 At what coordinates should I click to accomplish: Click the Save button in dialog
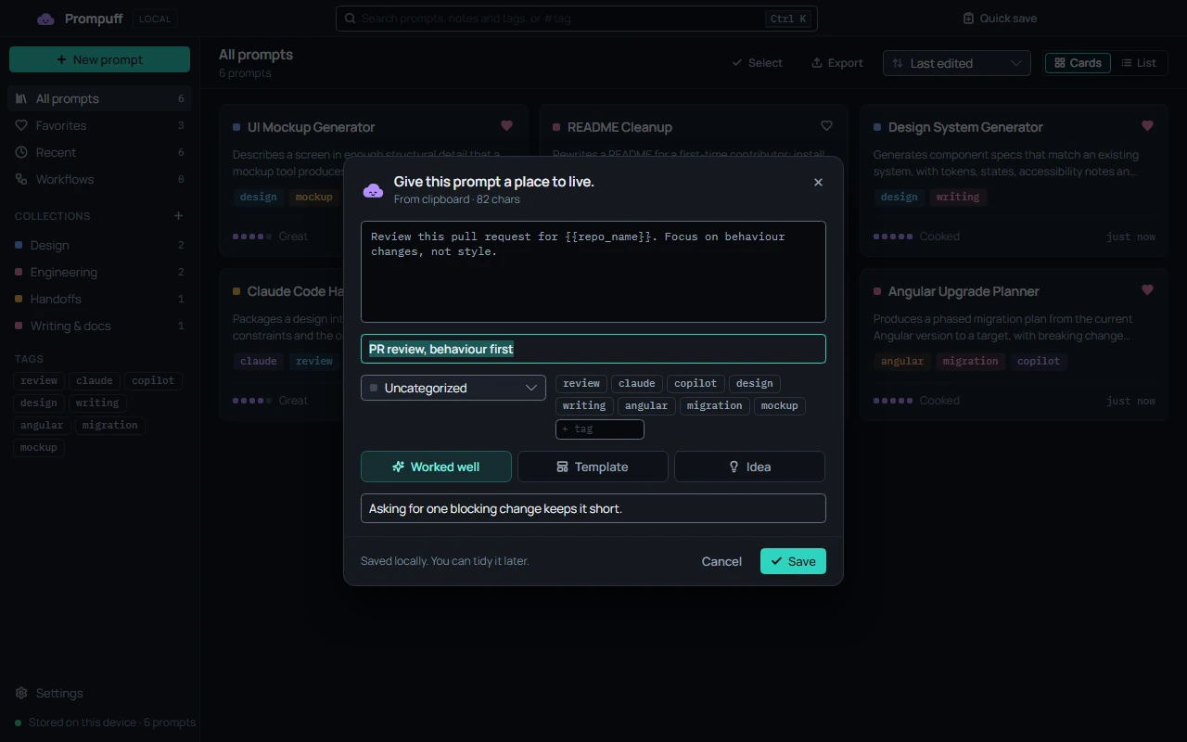(793, 561)
